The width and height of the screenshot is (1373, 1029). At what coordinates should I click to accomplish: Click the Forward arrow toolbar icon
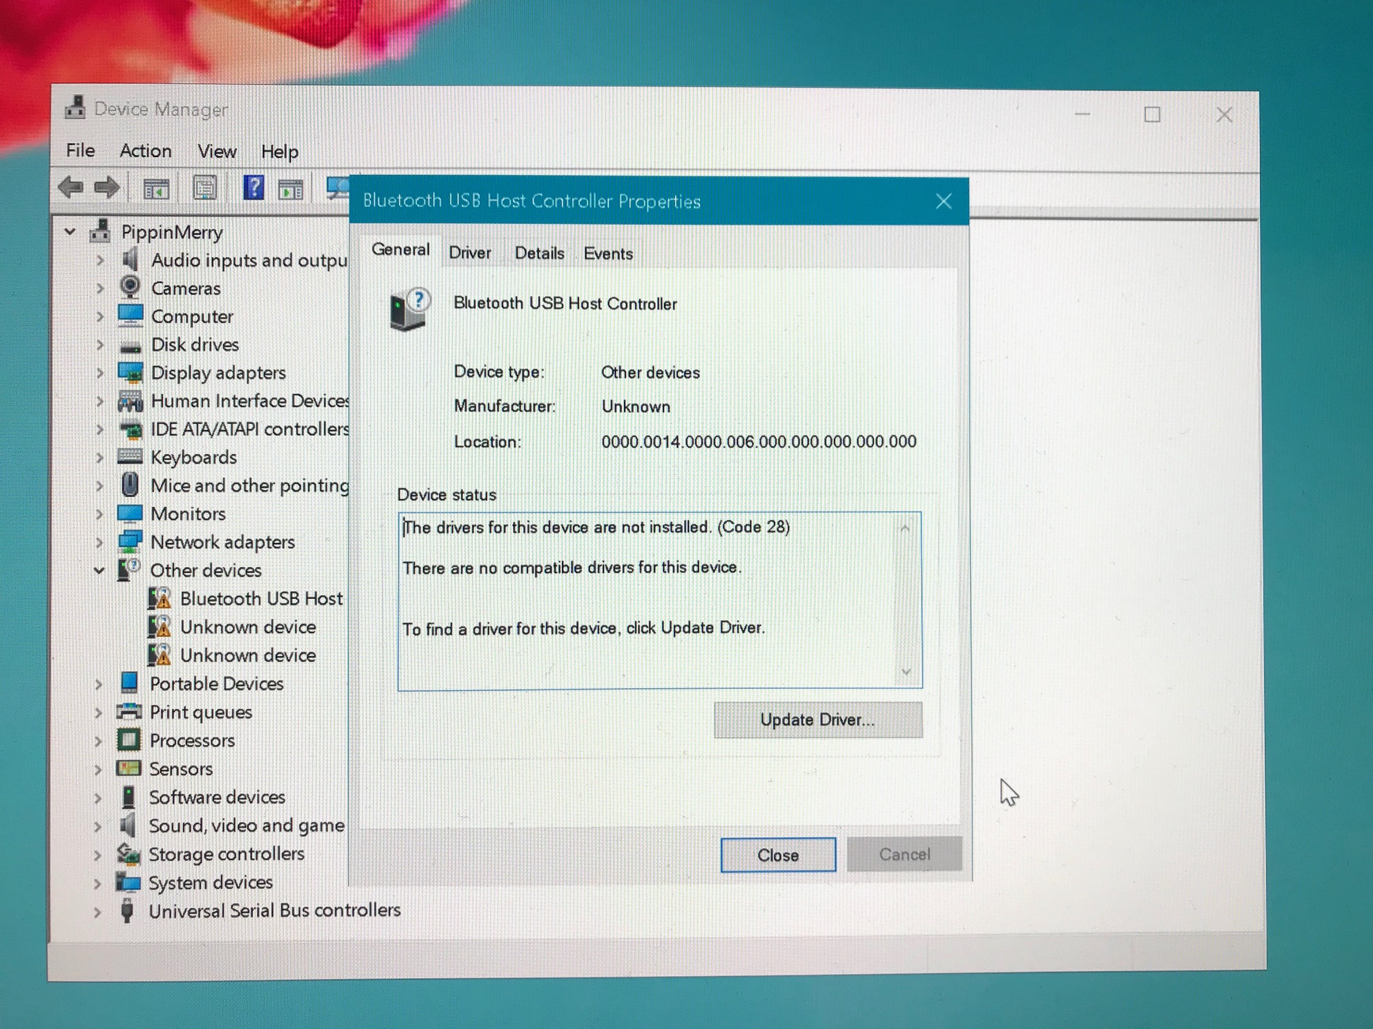click(x=107, y=187)
